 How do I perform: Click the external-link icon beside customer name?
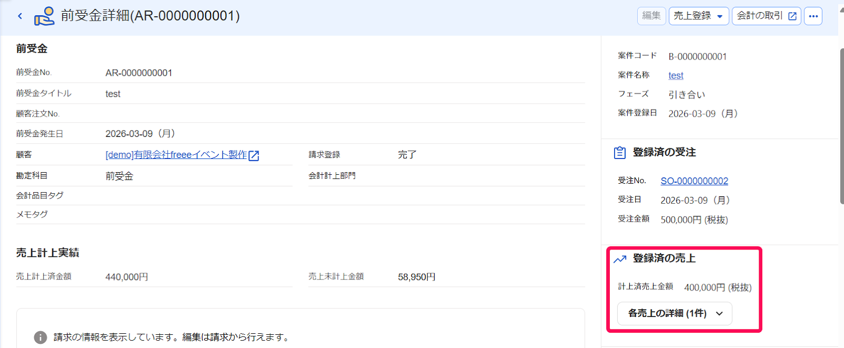(x=254, y=155)
